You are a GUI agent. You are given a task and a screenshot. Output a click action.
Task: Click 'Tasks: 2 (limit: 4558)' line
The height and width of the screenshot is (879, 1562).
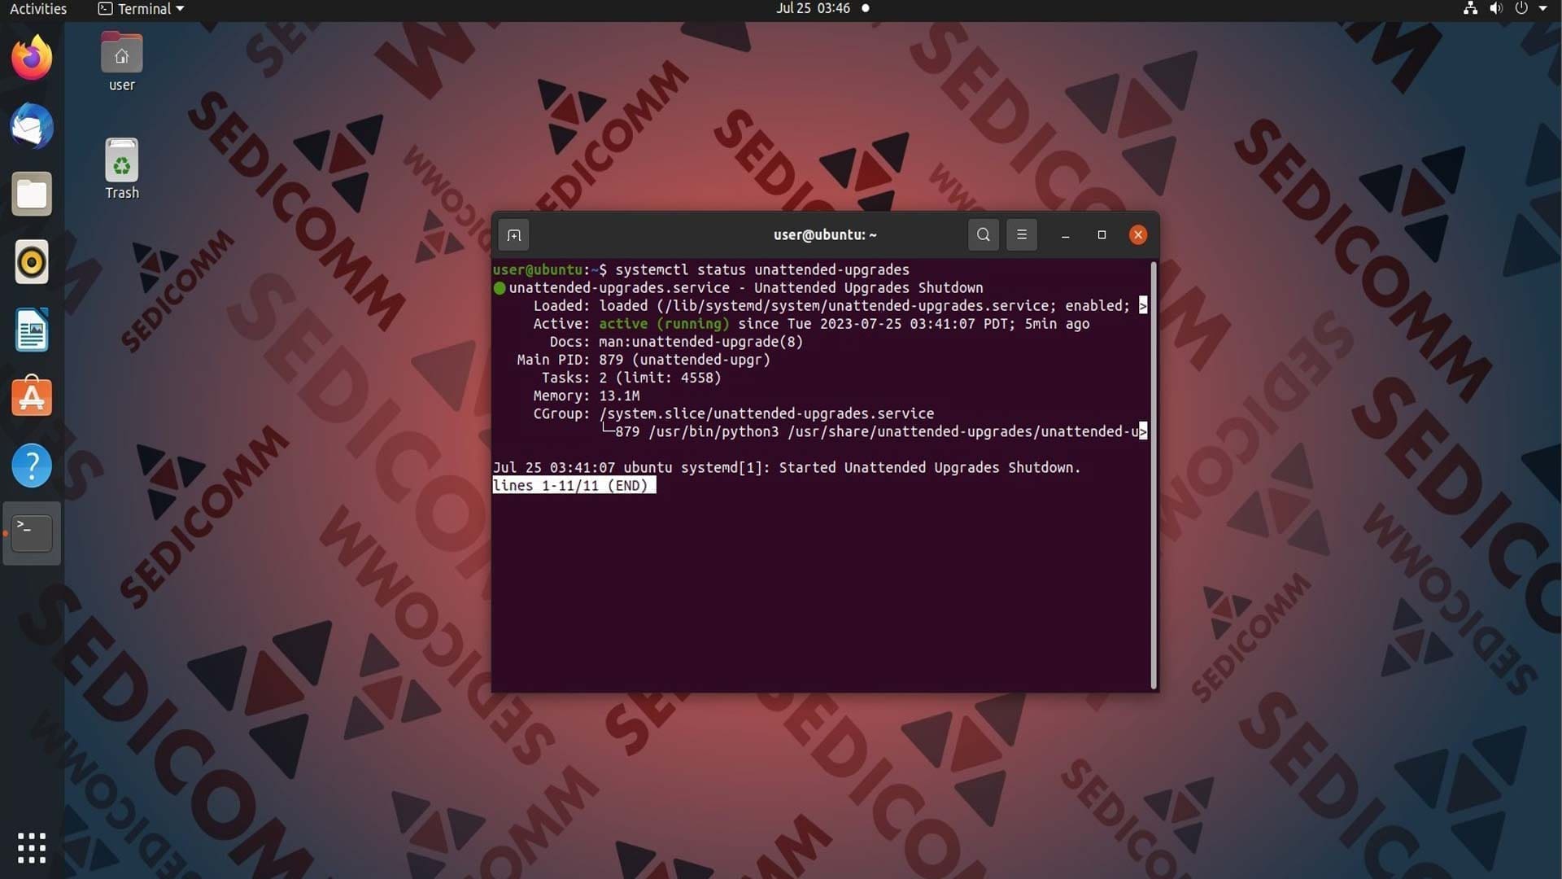[631, 378]
